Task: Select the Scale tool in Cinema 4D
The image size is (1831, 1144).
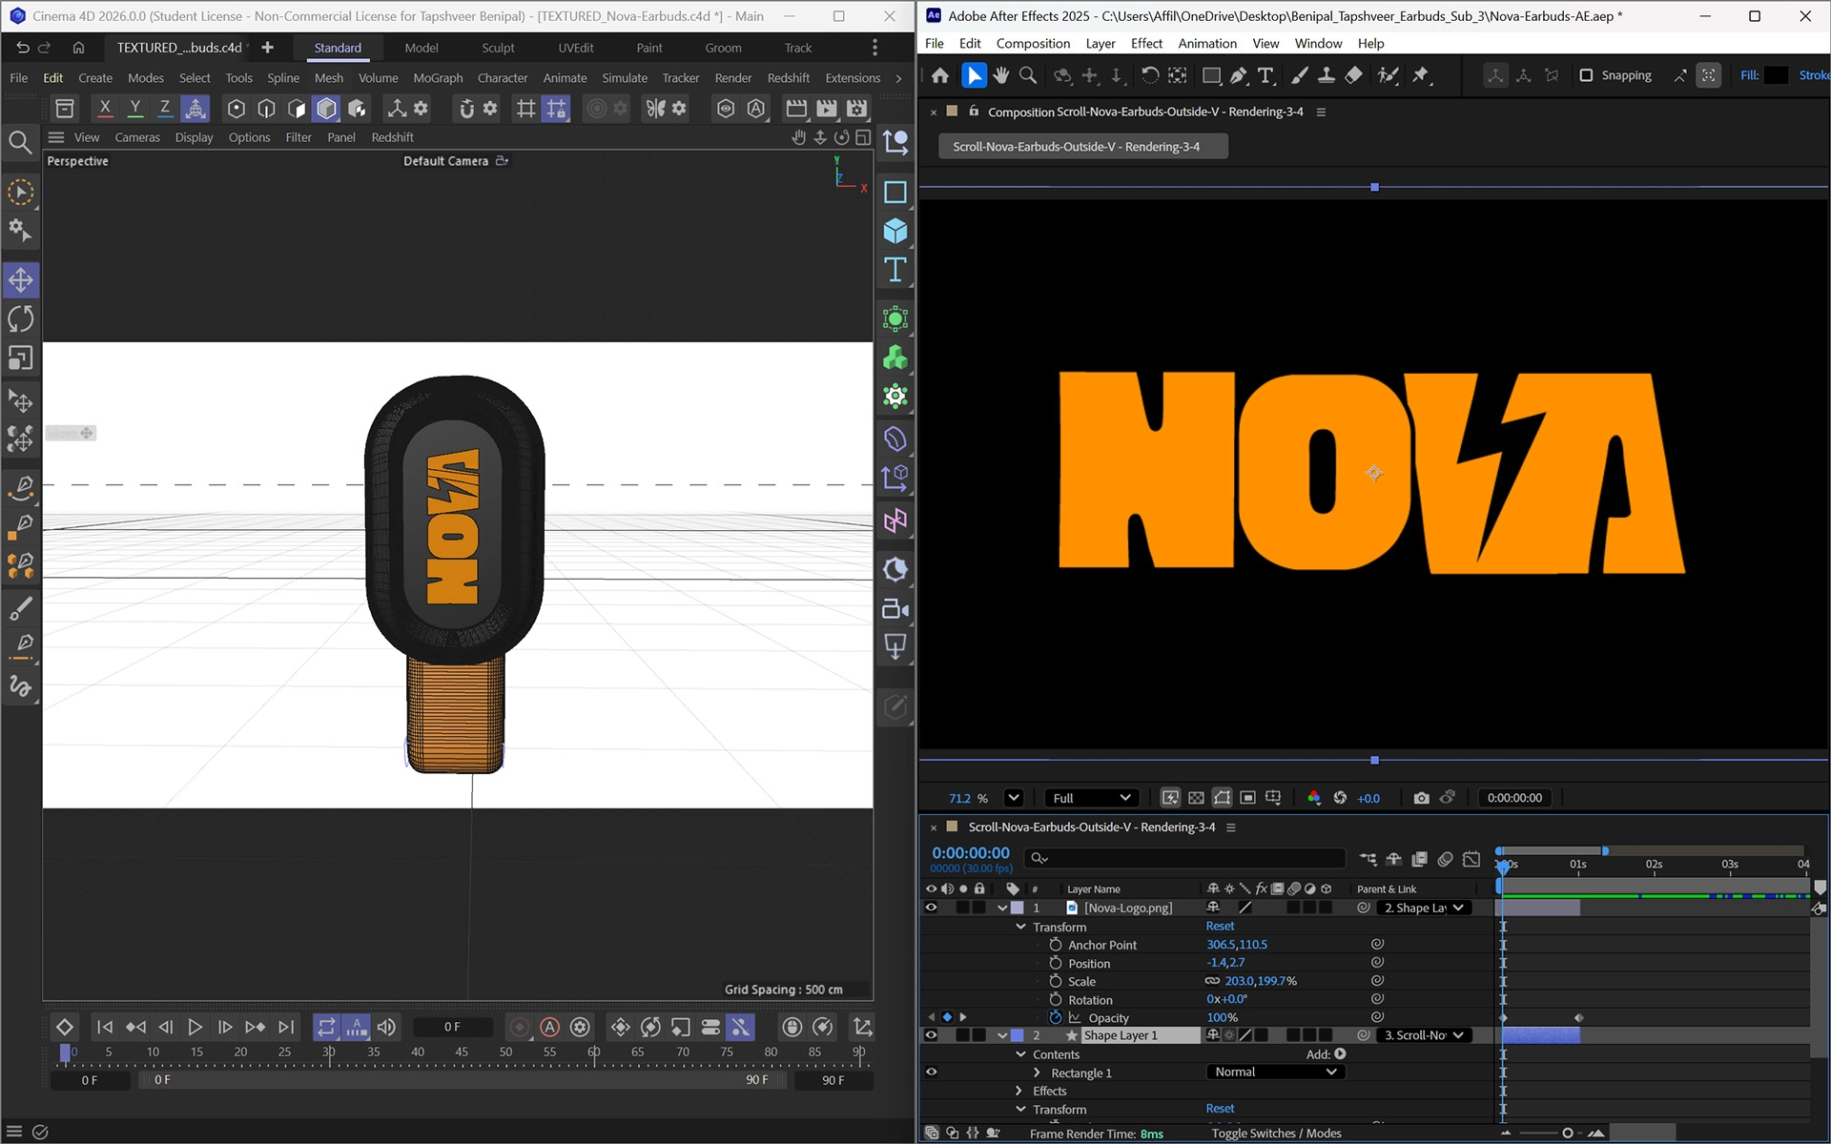Action: [21, 357]
